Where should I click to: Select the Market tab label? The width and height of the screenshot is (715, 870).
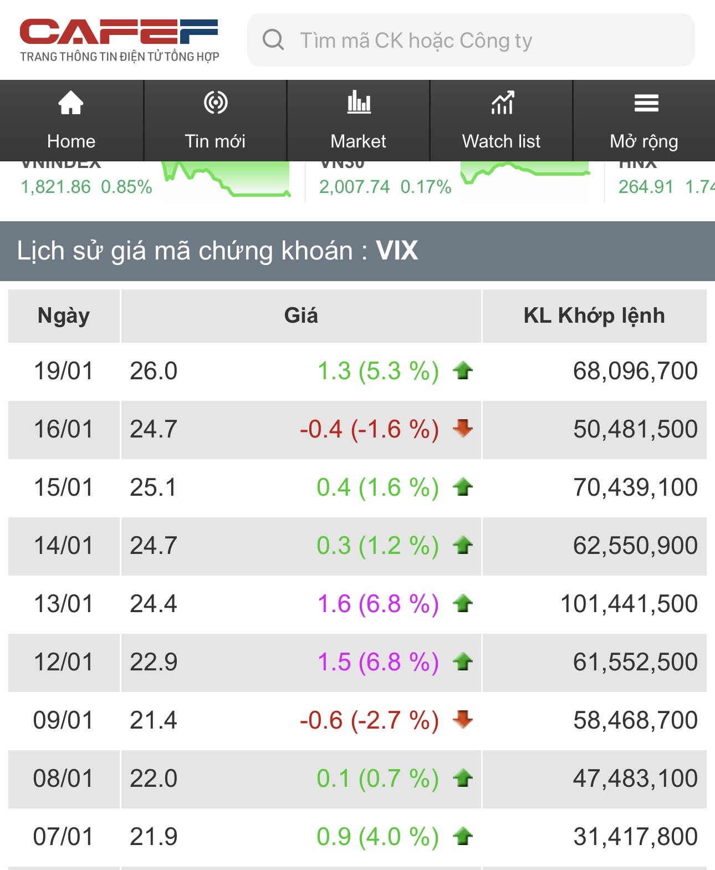[358, 141]
